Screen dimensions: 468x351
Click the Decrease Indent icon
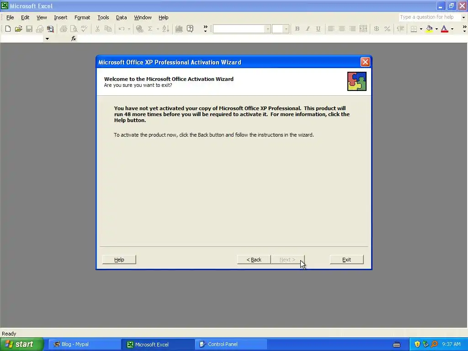point(400,29)
